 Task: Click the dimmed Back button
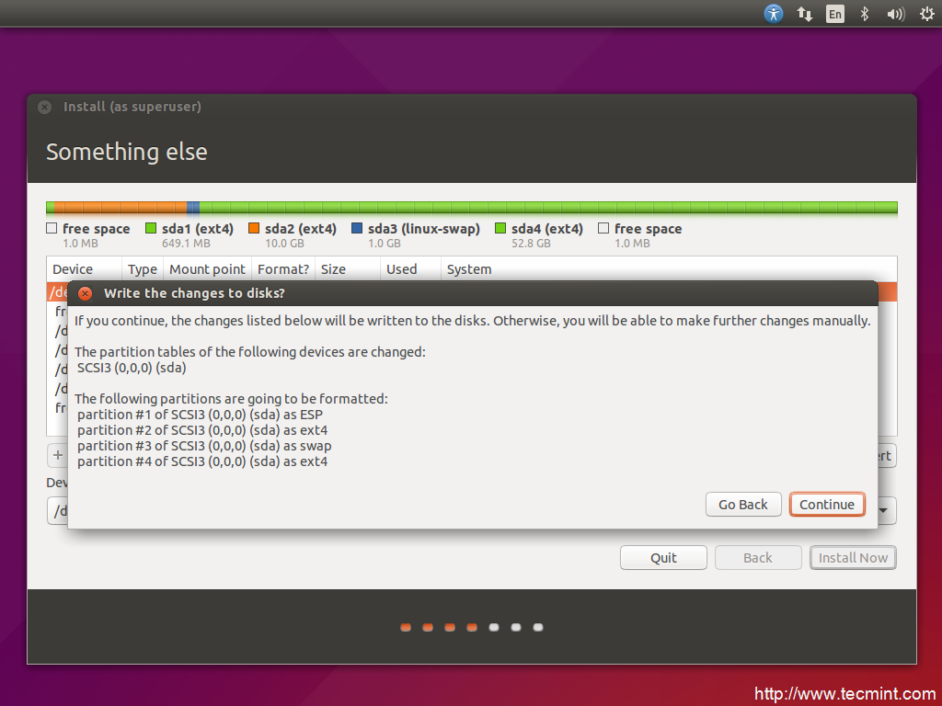(758, 558)
